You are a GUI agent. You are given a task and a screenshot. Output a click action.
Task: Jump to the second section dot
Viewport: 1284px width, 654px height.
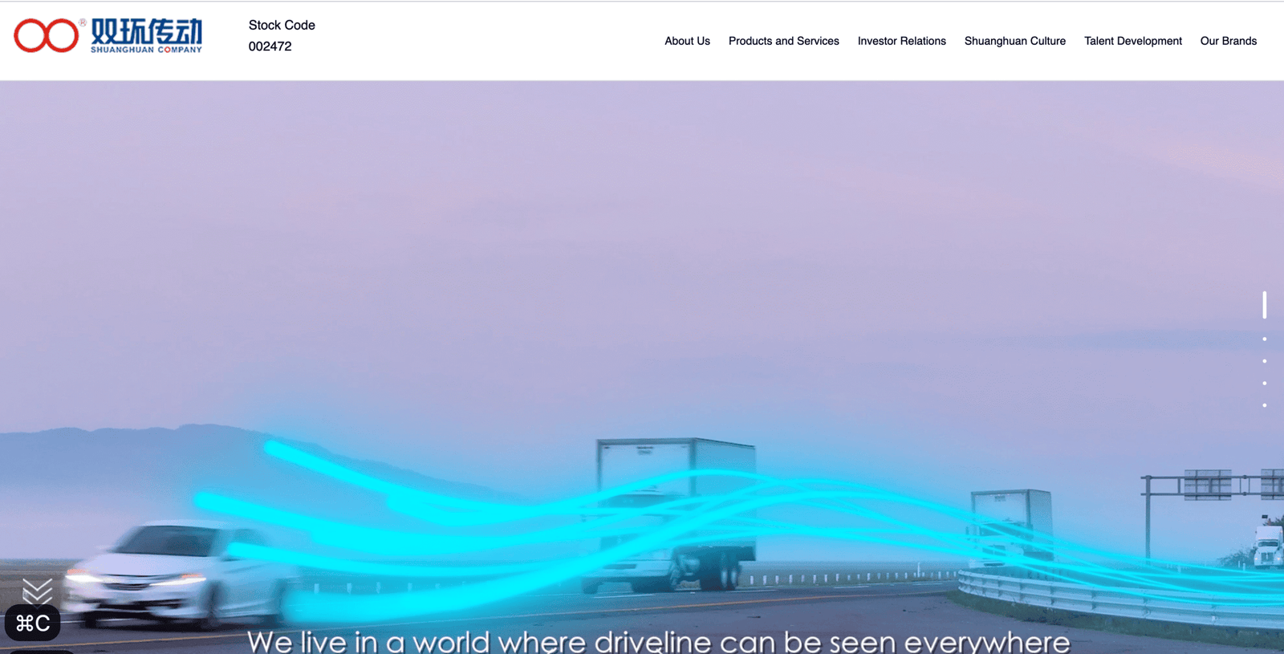click(x=1264, y=339)
